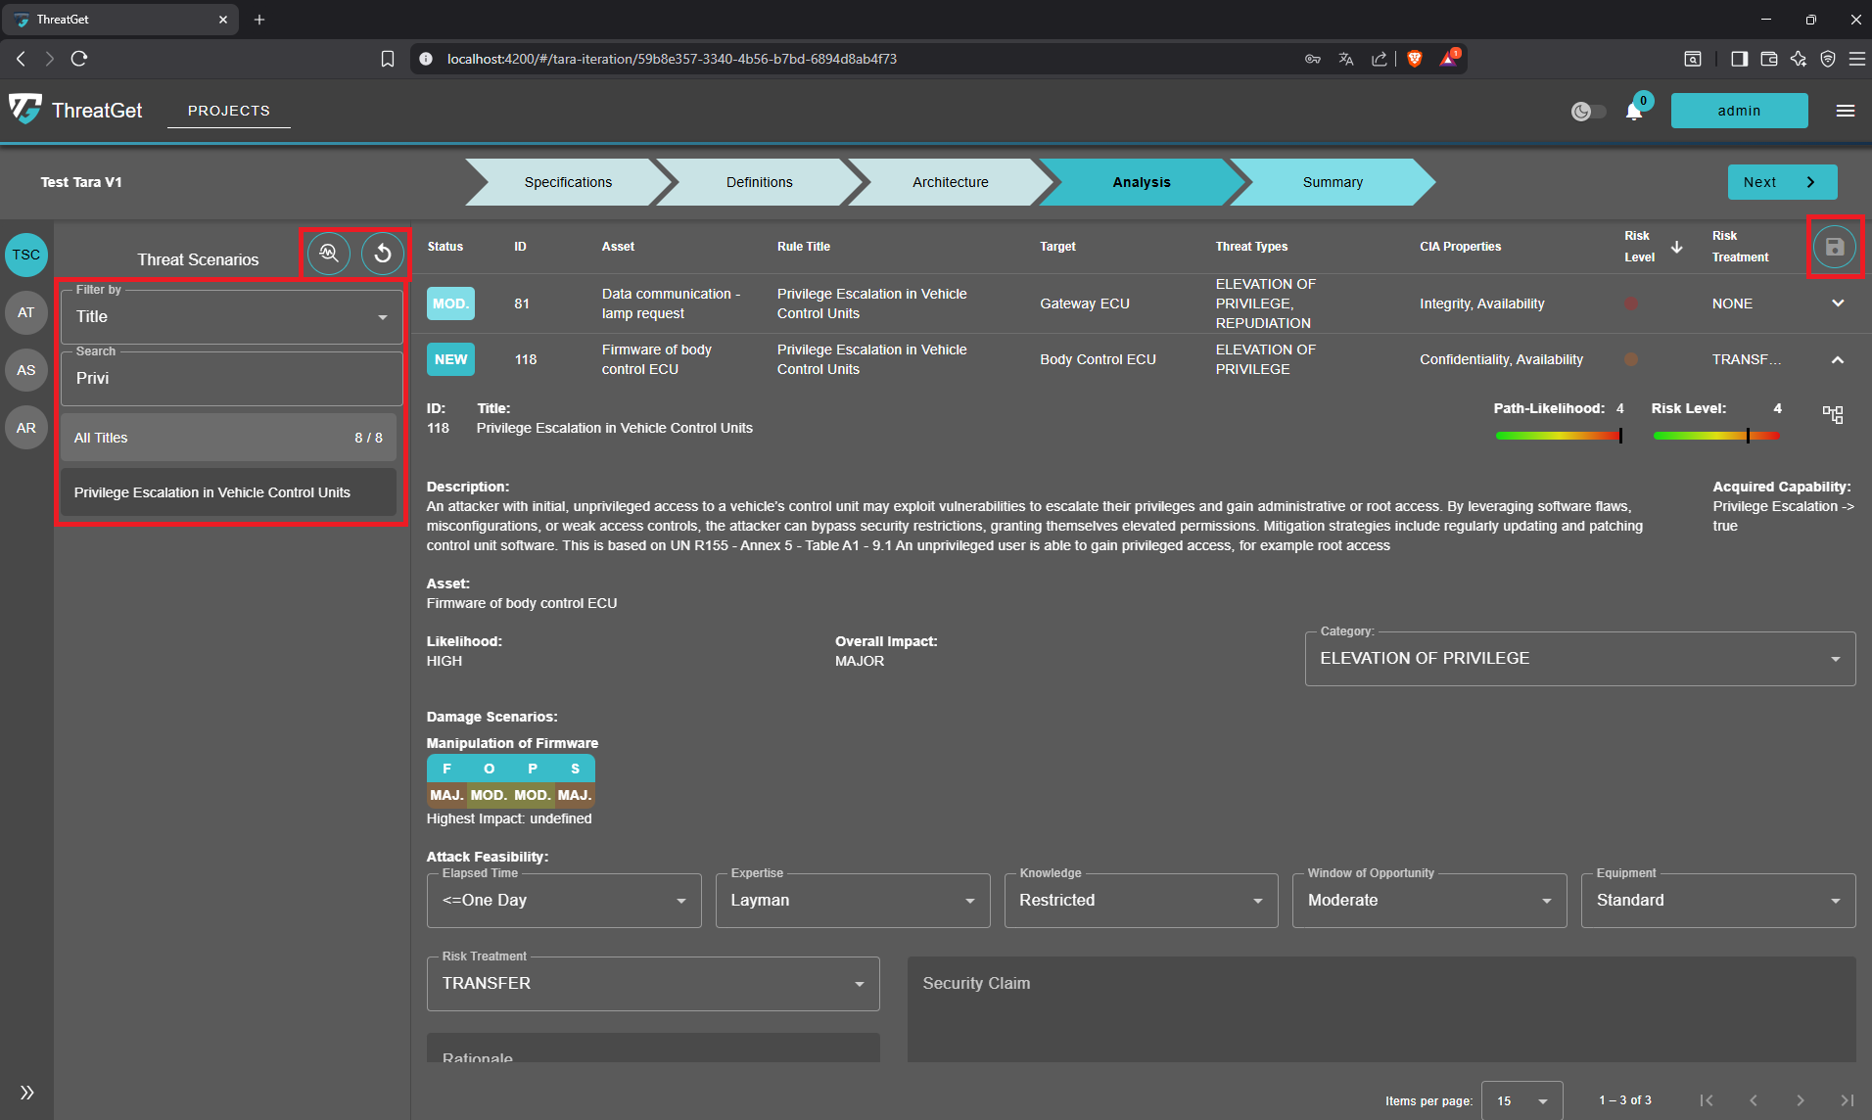Open the attack tree diagram icon beside Risk Level
Image resolution: width=1872 pixels, height=1120 pixels.
coord(1835,415)
